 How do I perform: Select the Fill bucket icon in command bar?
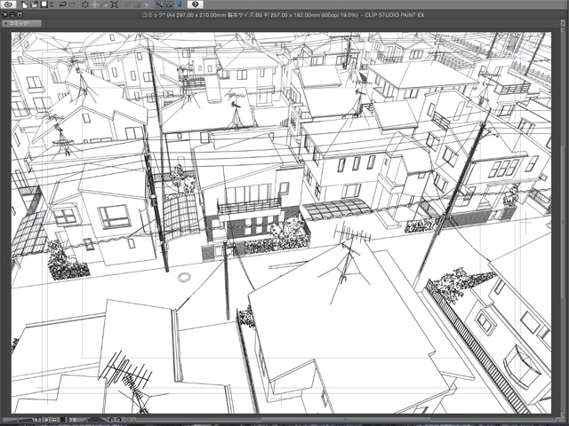pos(105,4)
